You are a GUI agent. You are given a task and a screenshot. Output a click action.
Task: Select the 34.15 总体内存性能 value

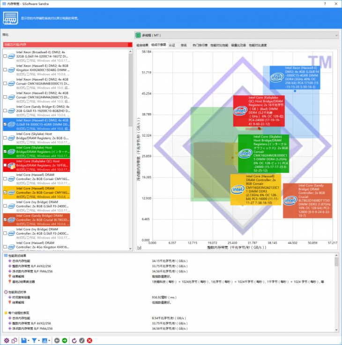pos(170,261)
